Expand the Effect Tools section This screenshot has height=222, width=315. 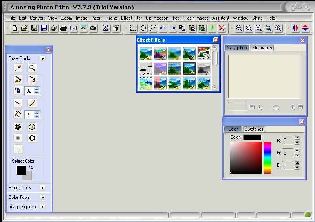[x=42, y=188]
